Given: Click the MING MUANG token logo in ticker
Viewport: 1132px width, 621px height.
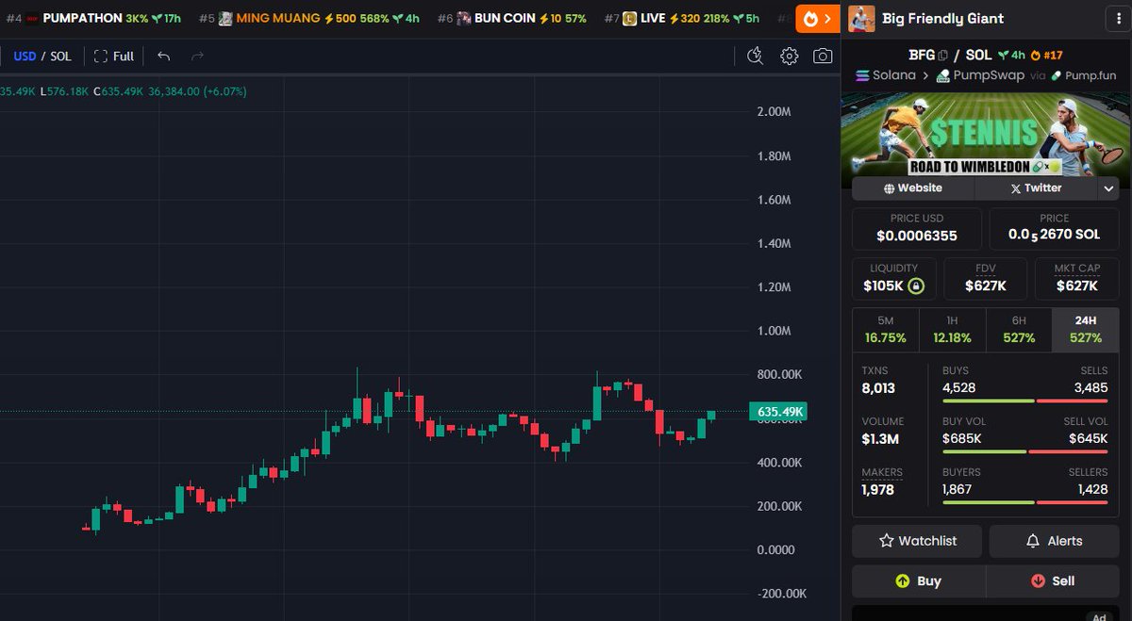Looking at the screenshot, I should coord(225,19).
